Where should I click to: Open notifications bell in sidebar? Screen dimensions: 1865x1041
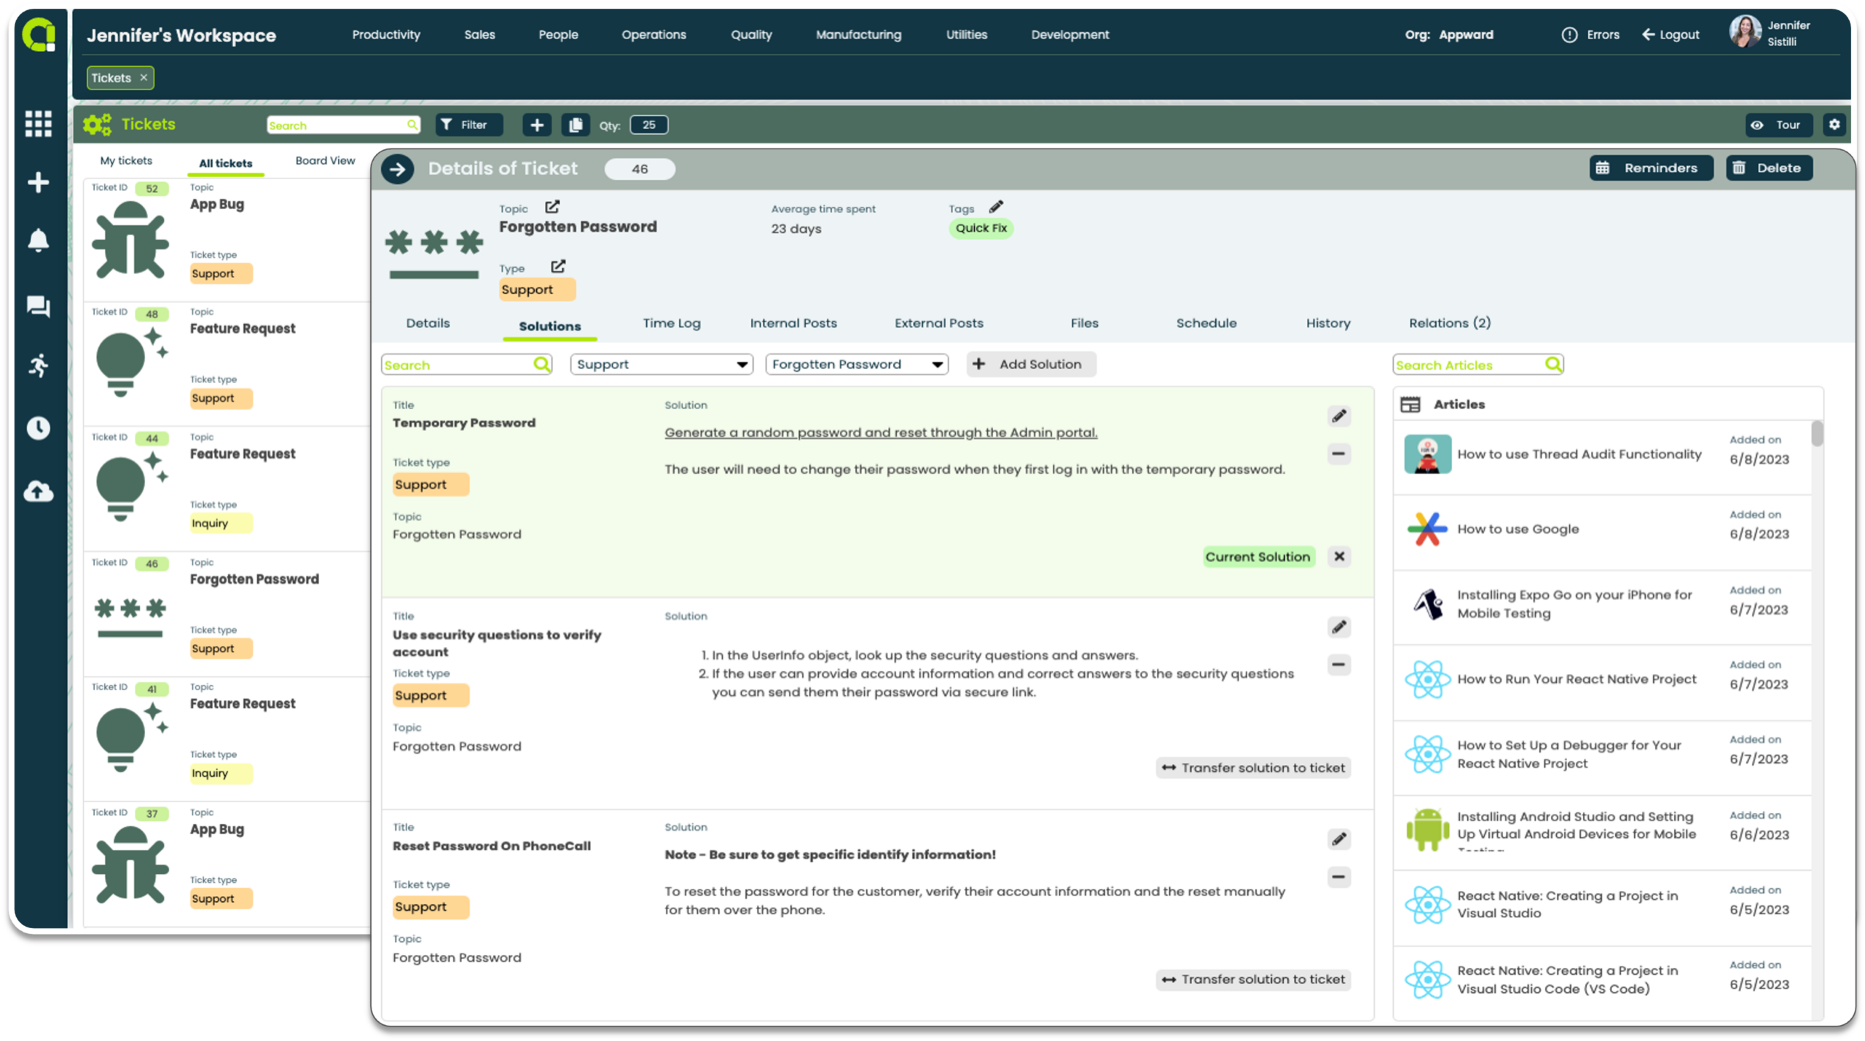[x=38, y=240]
